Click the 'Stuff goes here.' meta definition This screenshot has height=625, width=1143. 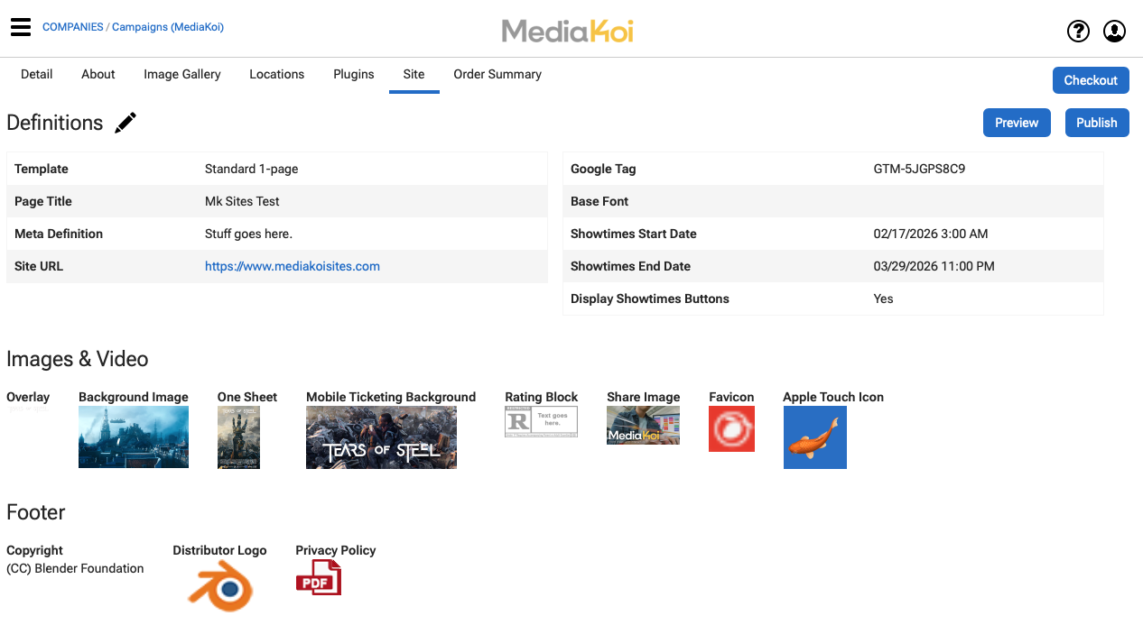point(248,234)
